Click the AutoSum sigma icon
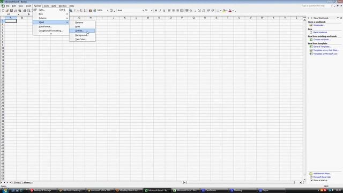 [75, 11]
